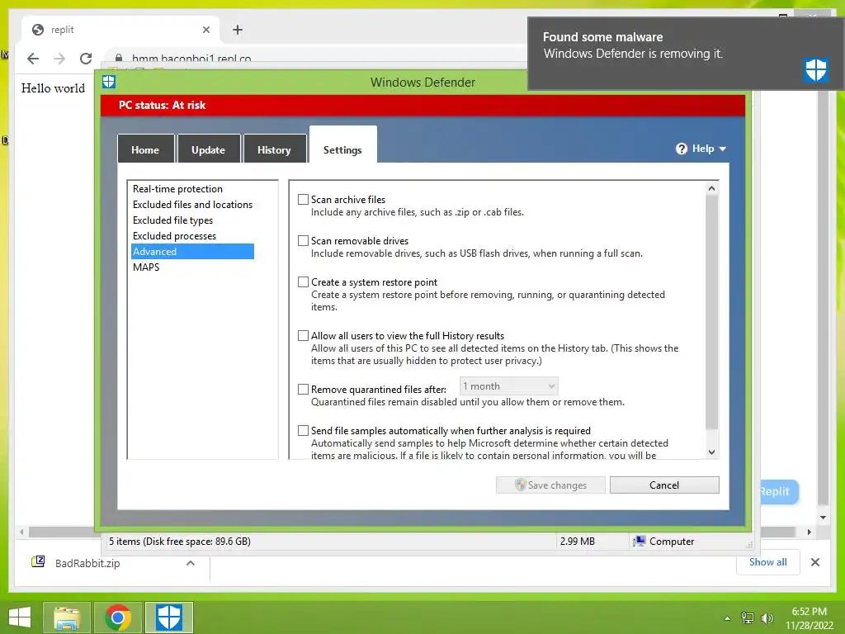Viewport: 845px width, 634px height.
Task: Toggle Remove quarantined files after checkbox
Action: (304, 390)
